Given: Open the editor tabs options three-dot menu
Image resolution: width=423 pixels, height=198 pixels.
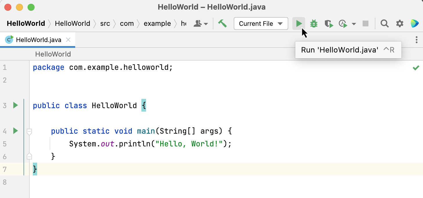Looking at the screenshot, I should point(416,40).
